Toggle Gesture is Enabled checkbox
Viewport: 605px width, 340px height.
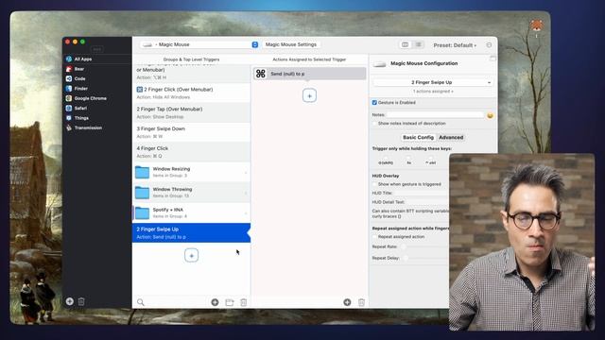coord(374,103)
